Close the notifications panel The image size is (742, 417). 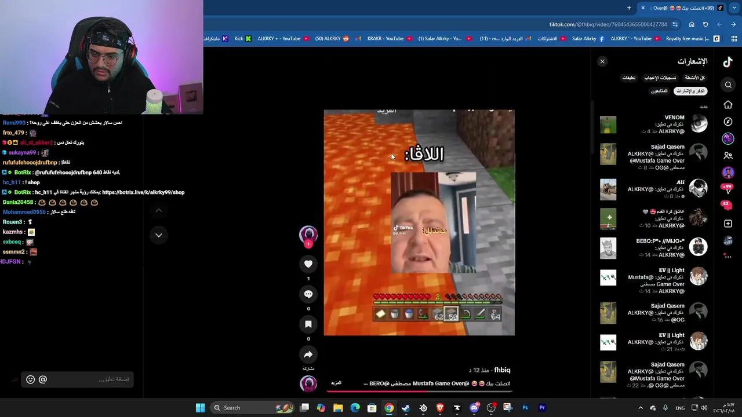pos(602,61)
